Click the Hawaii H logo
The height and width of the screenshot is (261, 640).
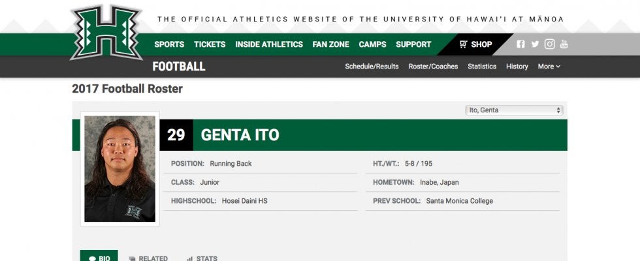(106, 33)
